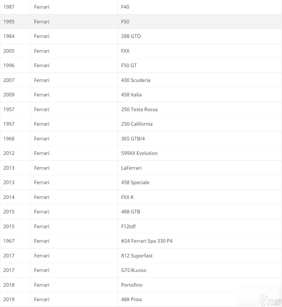Click the GTC4Lusso model entry
This screenshot has width=282, height=307.
(134, 270)
